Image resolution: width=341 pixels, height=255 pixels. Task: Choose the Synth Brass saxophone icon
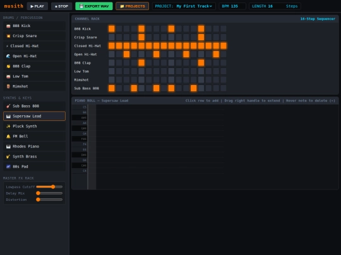(x=8, y=157)
